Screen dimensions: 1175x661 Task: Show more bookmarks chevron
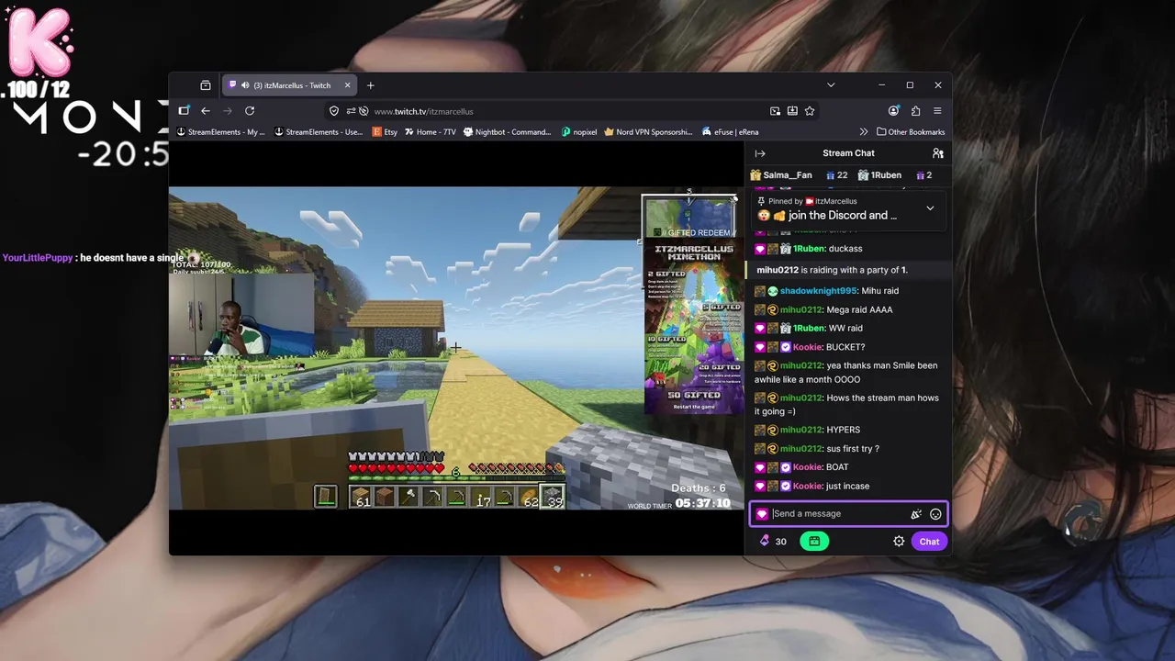pyautogui.click(x=864, y=132)
